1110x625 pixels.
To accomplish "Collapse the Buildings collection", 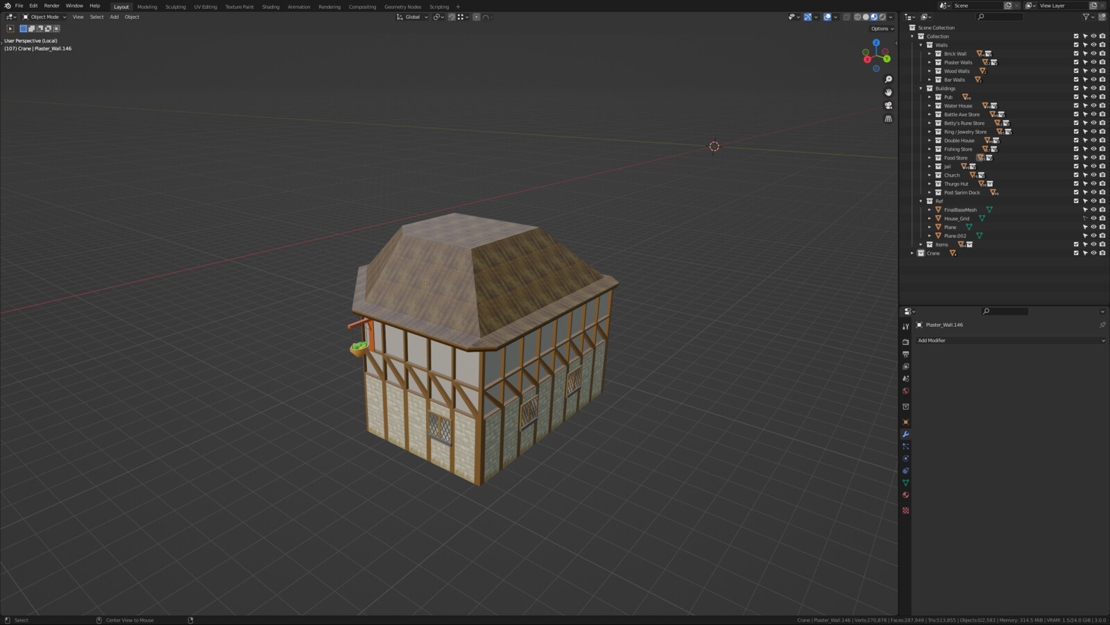I will pyautogui.click(x=921, y=88).
